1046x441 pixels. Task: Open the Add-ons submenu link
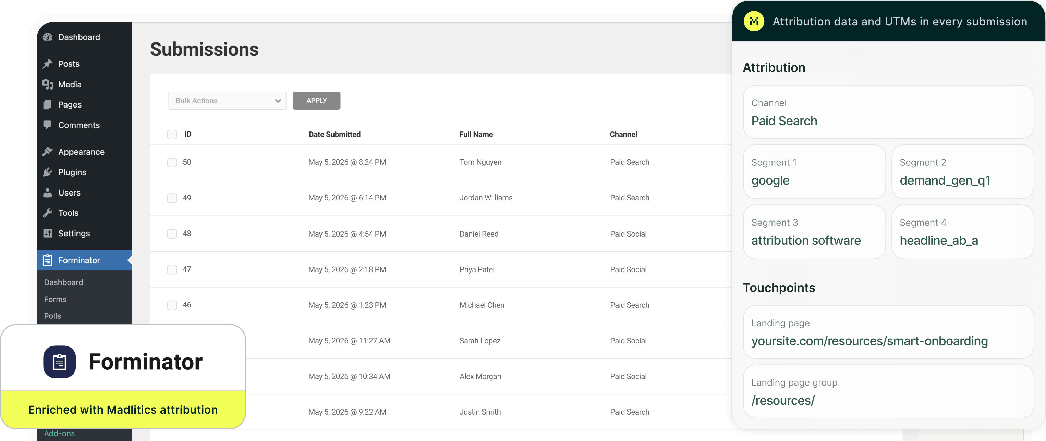coord(59,433)
